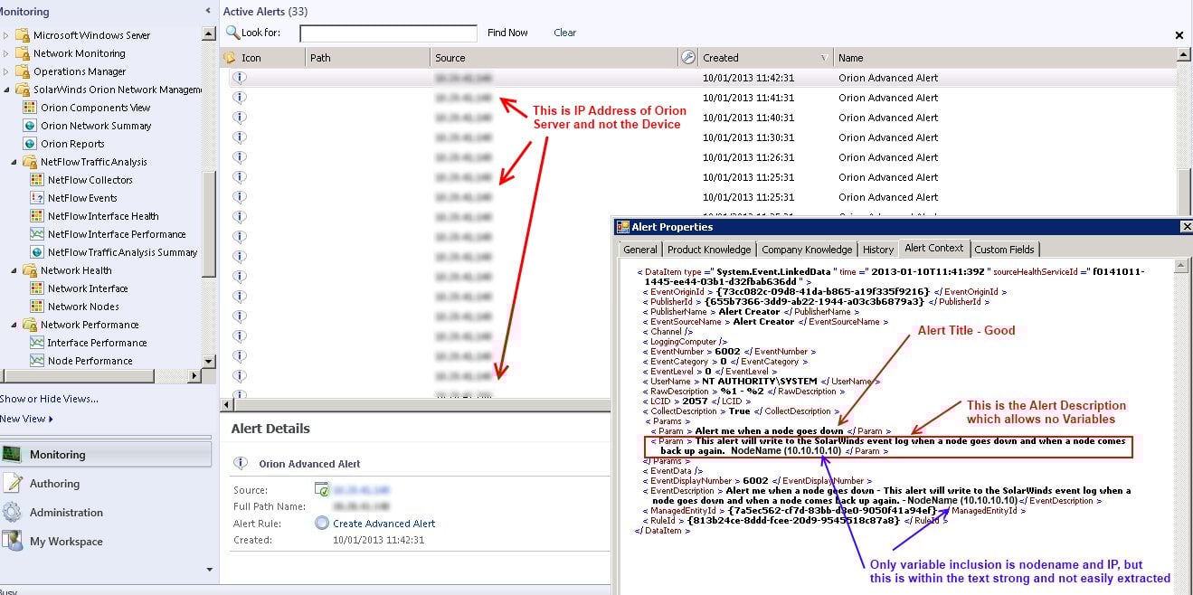Collapse SolarWinds Orion Network Management node
1193x595 pixels.
pyautogui.click(x=6, y=90)
